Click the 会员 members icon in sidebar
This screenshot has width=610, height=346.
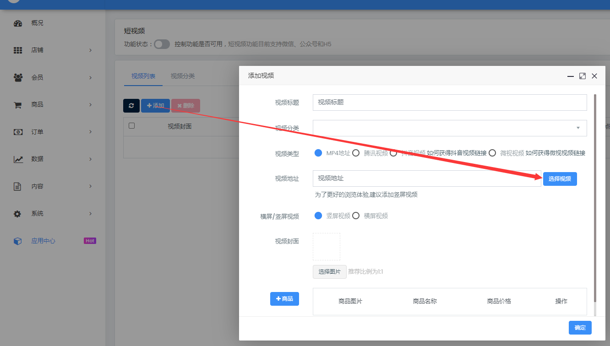point(18,78)
